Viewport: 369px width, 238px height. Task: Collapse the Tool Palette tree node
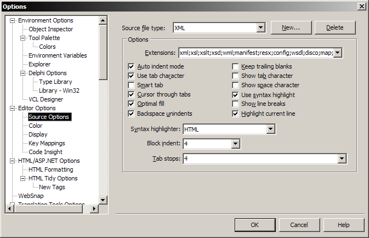tap(22, 38)
